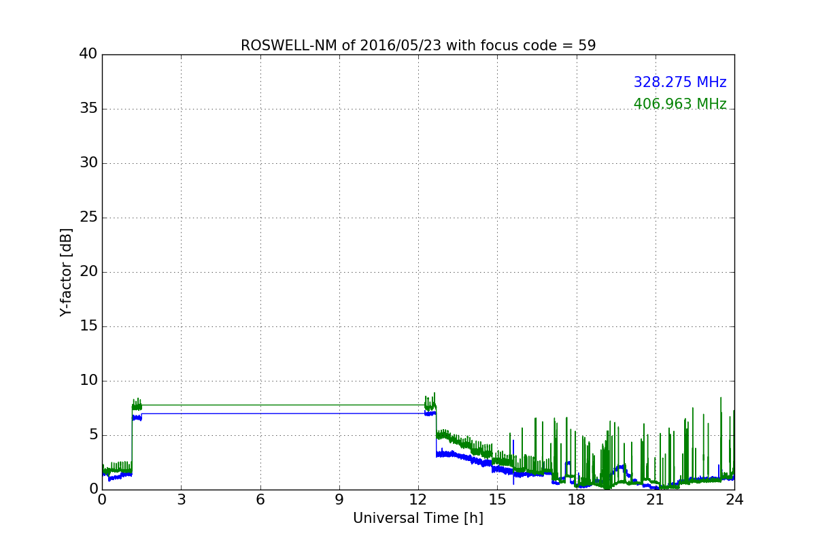Click the y-axis tick label '25'
This screenshot has width=816, height=544.
click(x=88, y=218)
